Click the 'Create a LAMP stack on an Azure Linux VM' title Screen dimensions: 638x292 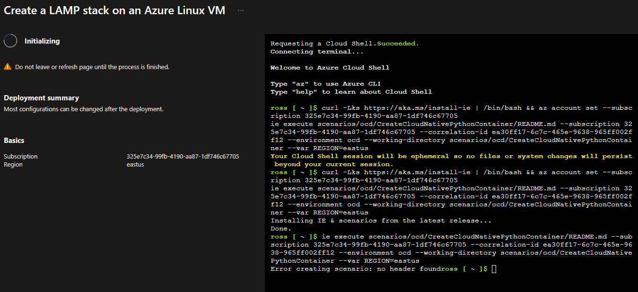[x=114, y=10]
